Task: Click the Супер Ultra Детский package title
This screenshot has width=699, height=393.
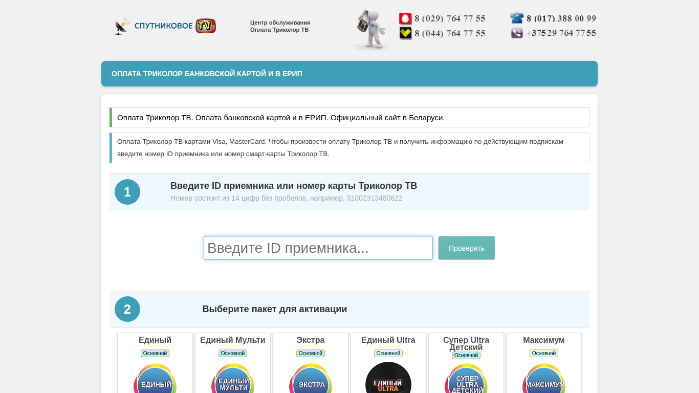Action: click(x=466, y=343)
